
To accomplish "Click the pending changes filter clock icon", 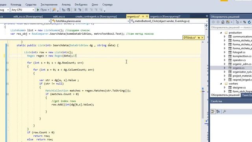I will click(237, 22).
